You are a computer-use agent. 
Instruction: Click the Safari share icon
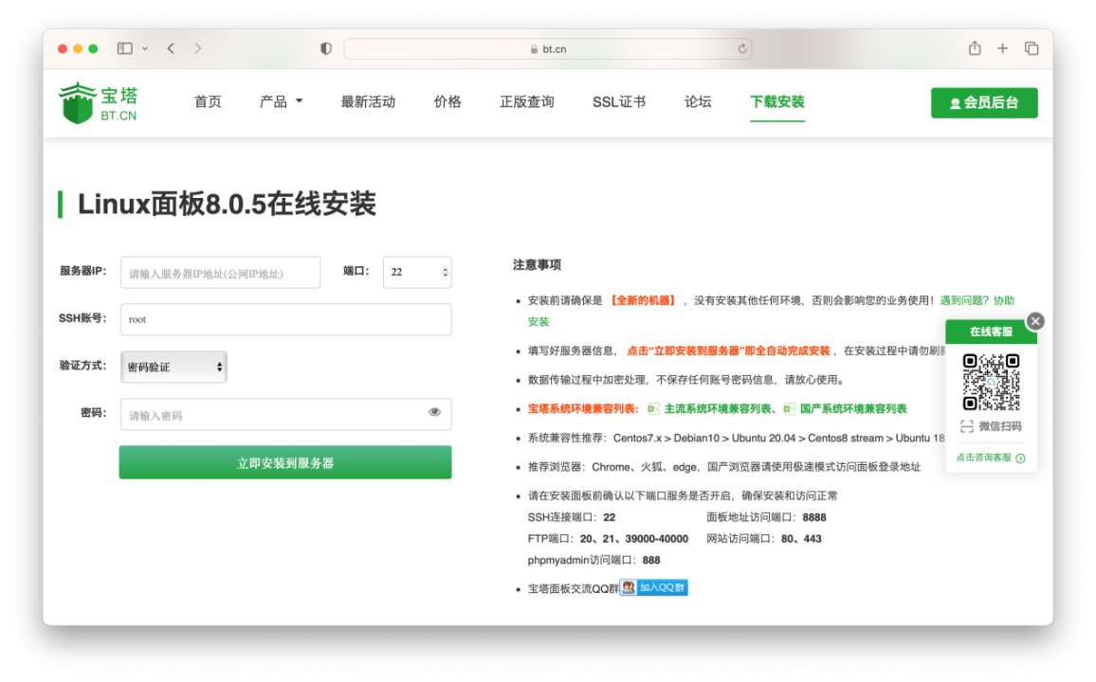[975, 47]
